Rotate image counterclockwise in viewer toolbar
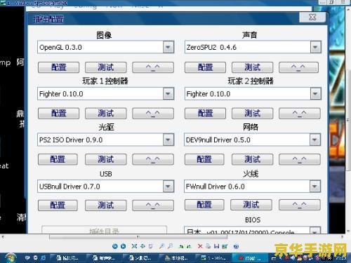351x263 pixels. pyautogui.click(x=189, y=246)
